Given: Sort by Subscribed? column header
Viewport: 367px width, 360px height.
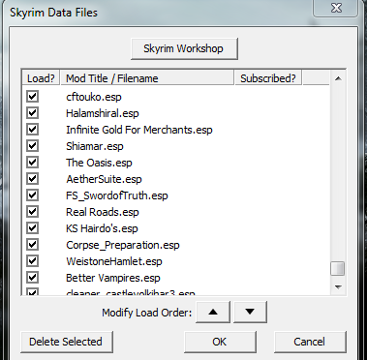Looking at the screenshot, I should 268,78.
